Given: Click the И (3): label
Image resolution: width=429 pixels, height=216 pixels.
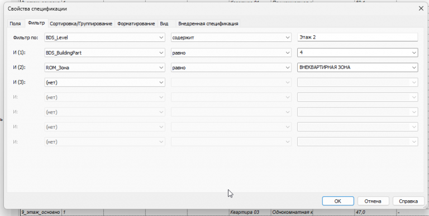Looking at the screenshot, I should tap(19, 82).
